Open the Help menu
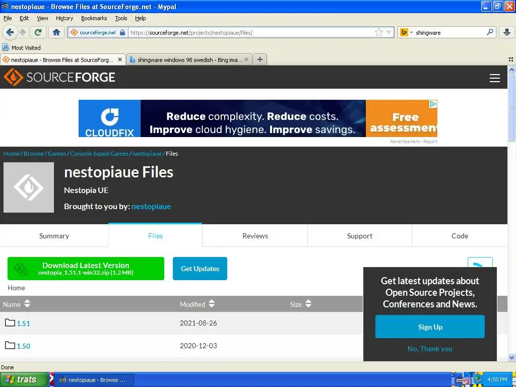This screenshot has height=387, width=516. point(140,18)
